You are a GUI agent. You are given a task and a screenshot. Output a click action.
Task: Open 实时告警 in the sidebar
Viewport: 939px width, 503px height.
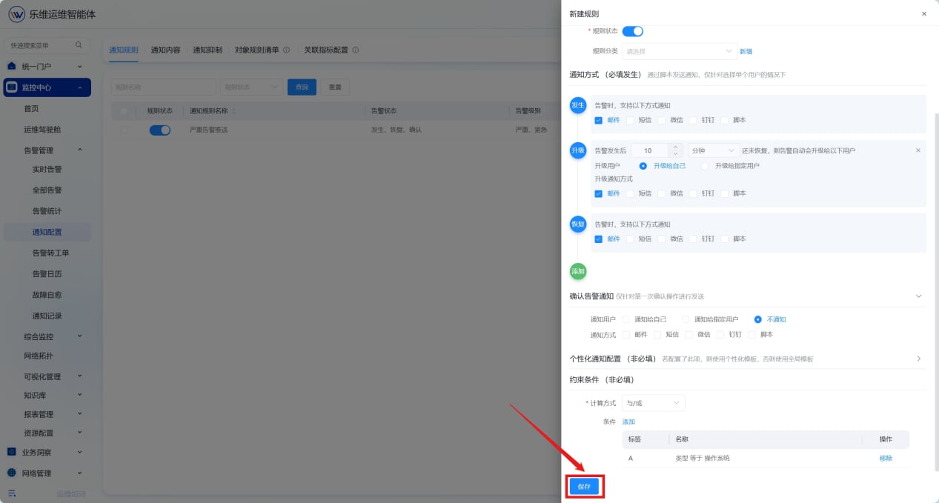pyautogui.click(x=47, y=169)
